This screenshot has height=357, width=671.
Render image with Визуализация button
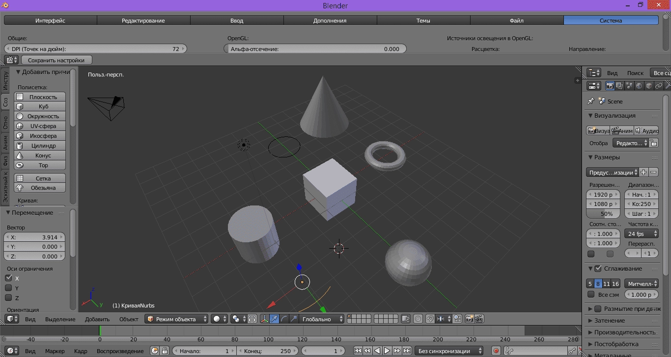[598, 131]
